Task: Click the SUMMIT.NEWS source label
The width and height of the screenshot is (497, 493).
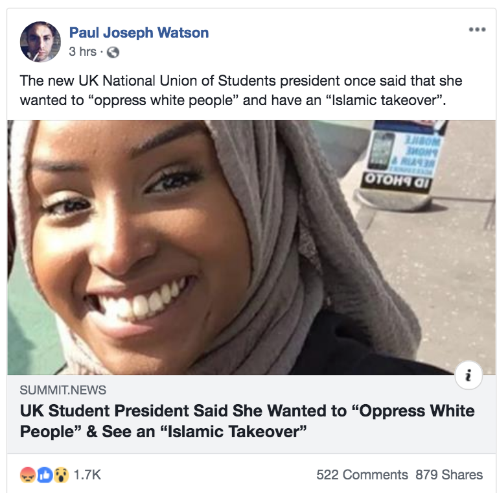Action: click(x=63, y=391)
